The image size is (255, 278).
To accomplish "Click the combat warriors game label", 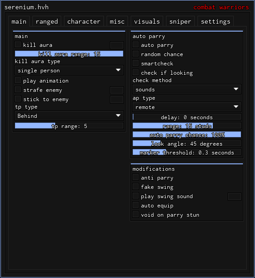I will 221,7.
